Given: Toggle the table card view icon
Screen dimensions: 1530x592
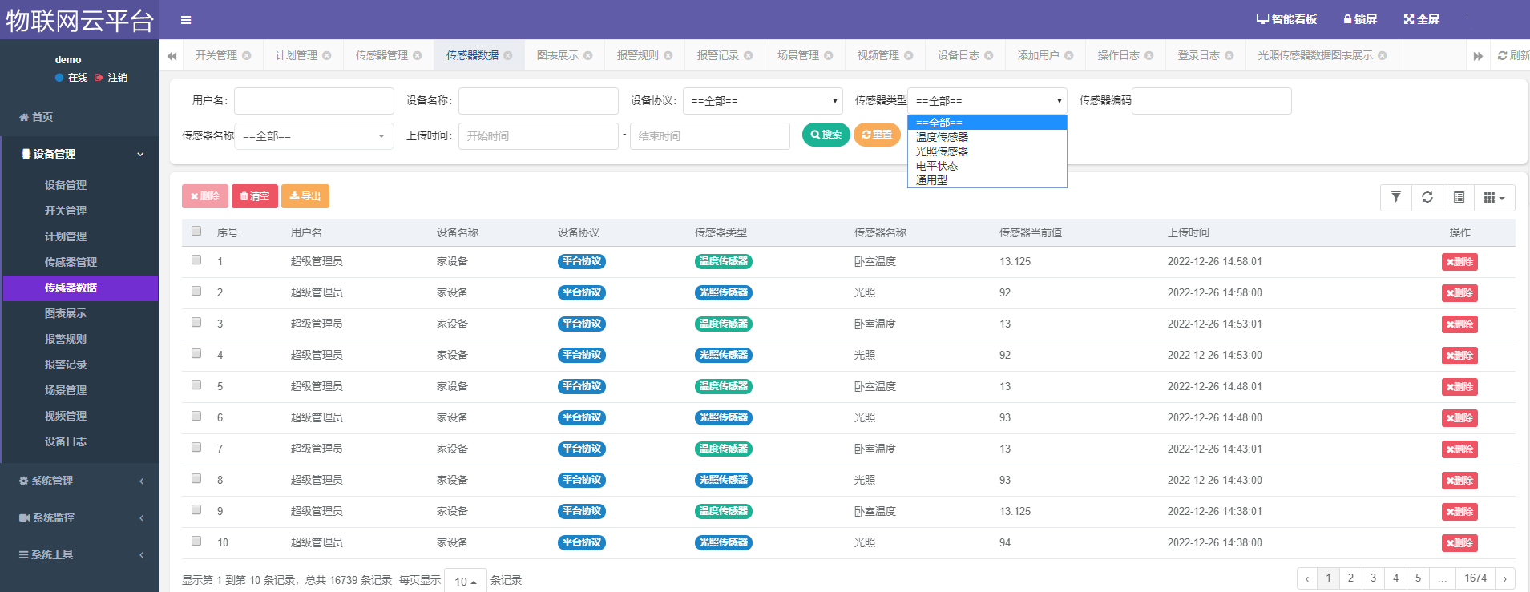Looking at the screenshot, I should coord(1459,197).
